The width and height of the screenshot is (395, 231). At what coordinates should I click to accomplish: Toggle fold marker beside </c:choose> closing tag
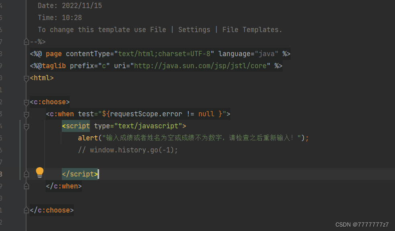click(26, 210)
